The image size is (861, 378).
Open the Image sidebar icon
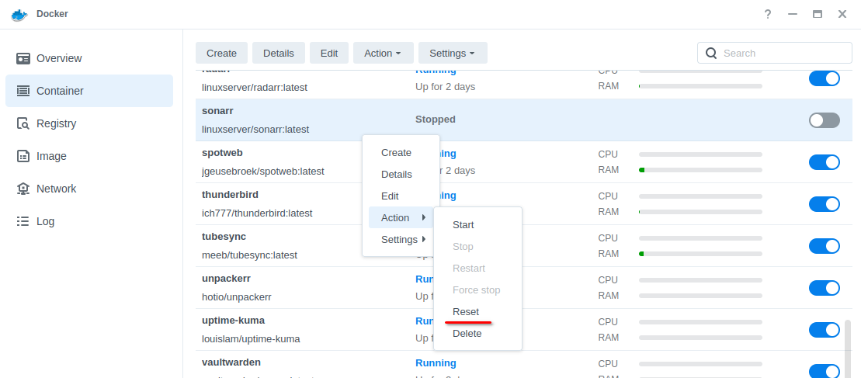click(23, 156)
